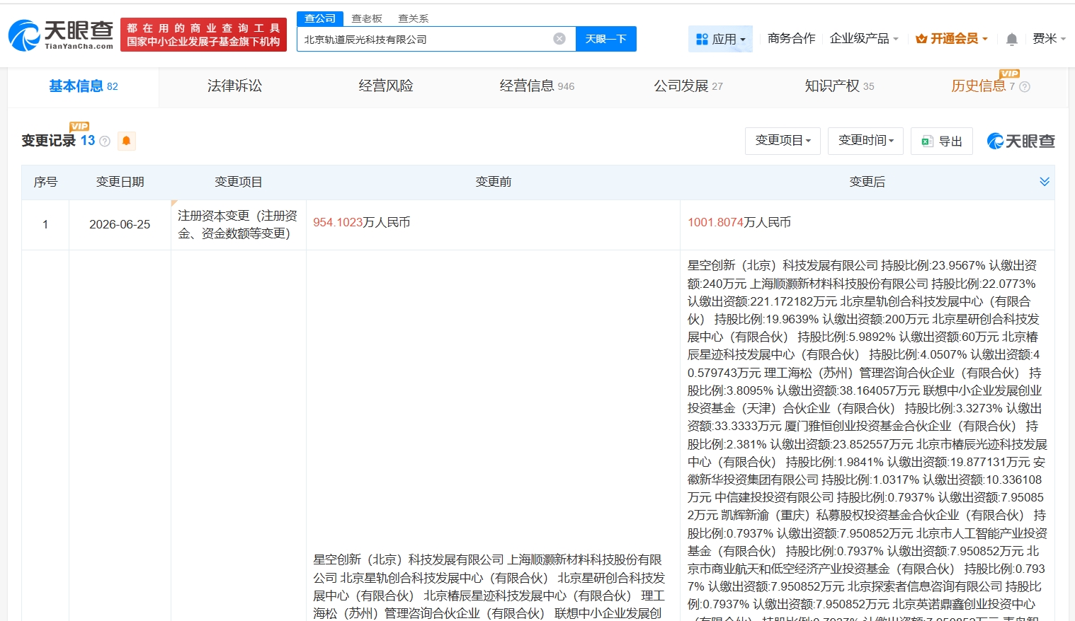Open the 开通会员 membership dropdown

click(x=951, y=38)
